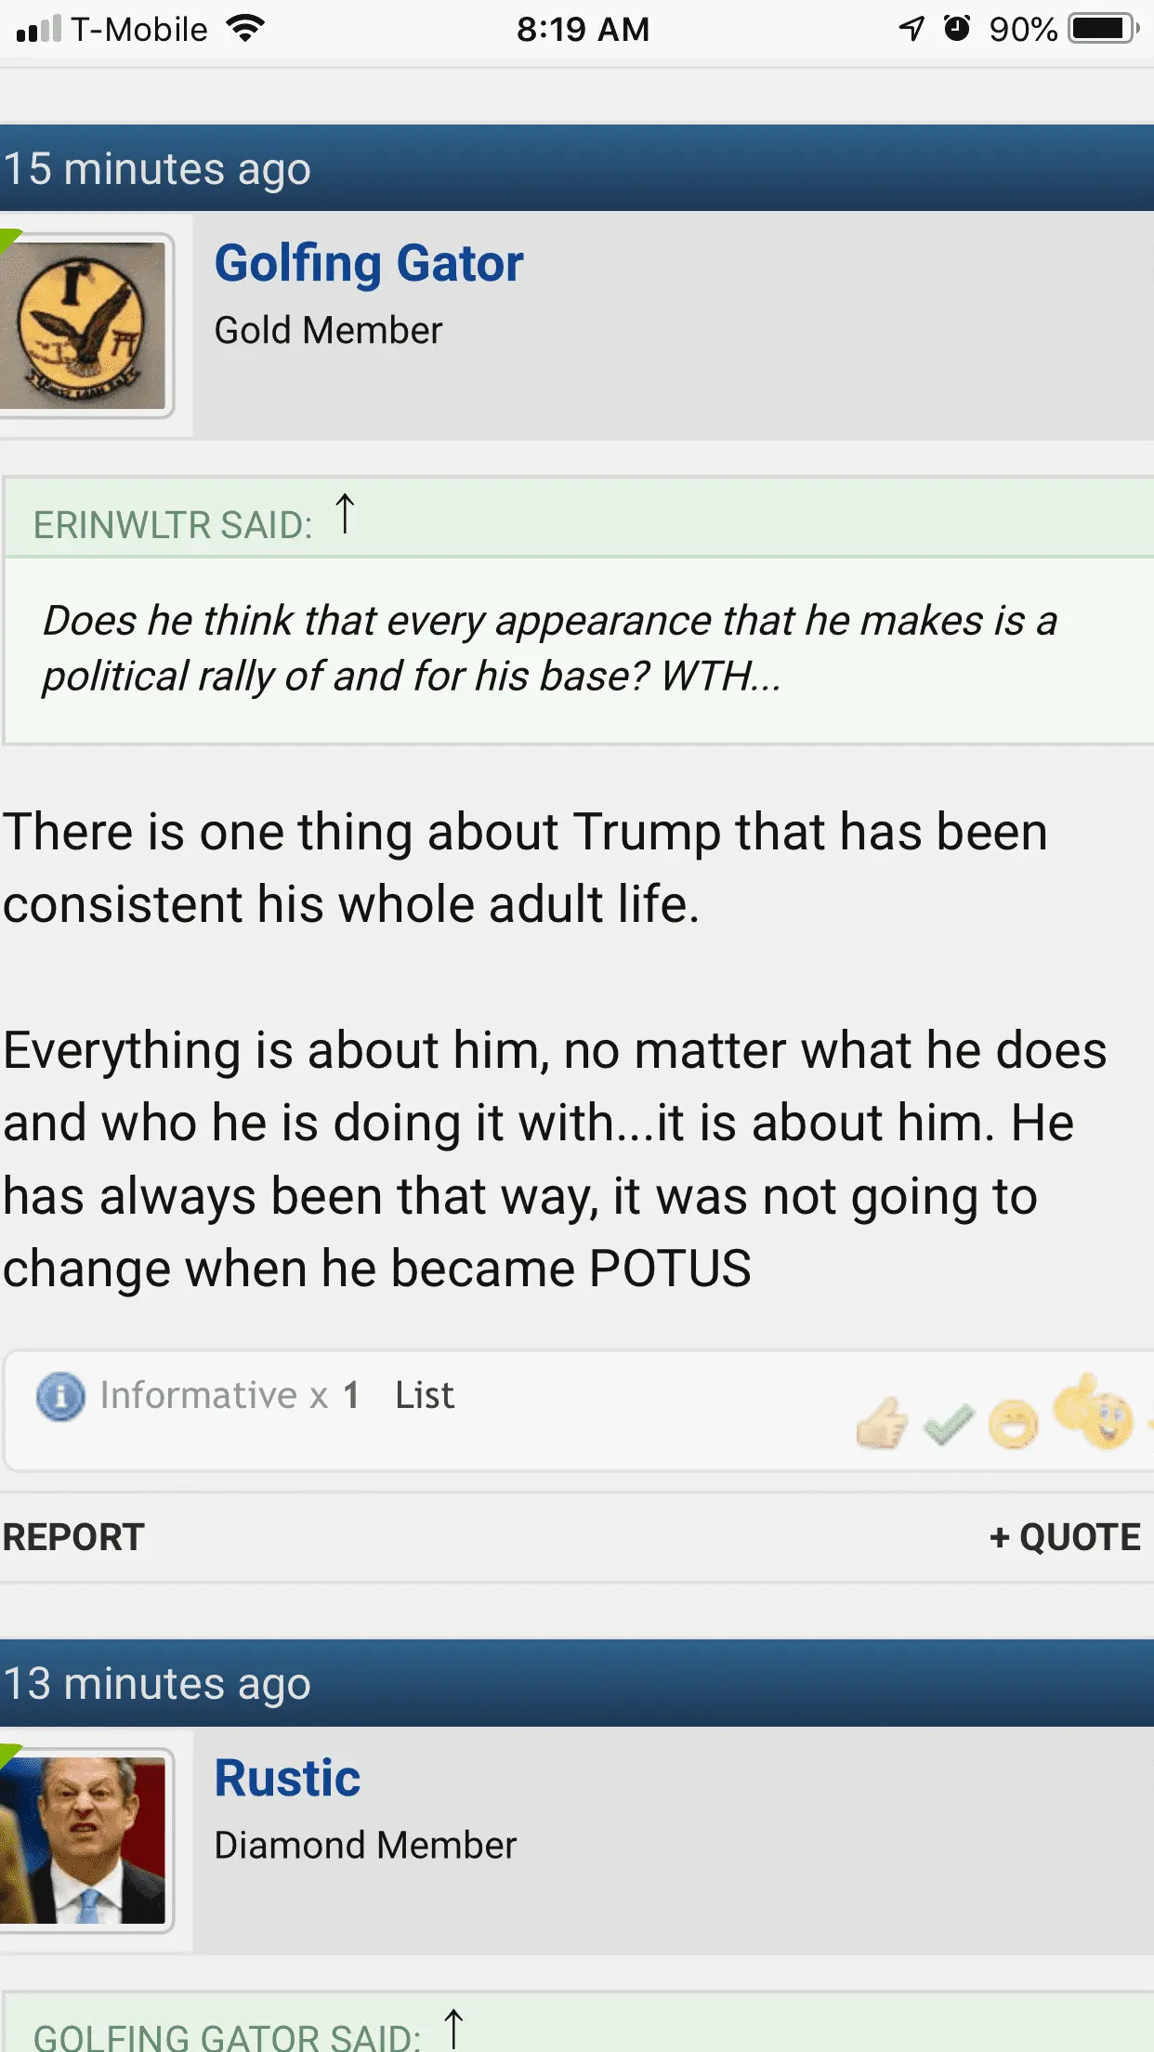Screen dimensions: 1154x2052
Task: Add post to multi-quote with + QUOTE
Action: [1065, 1537]
